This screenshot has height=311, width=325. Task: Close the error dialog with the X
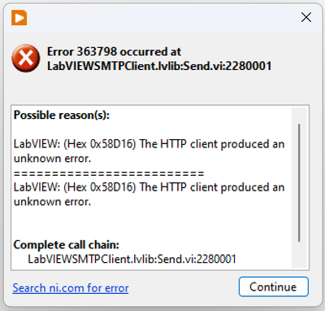[306, 17]
